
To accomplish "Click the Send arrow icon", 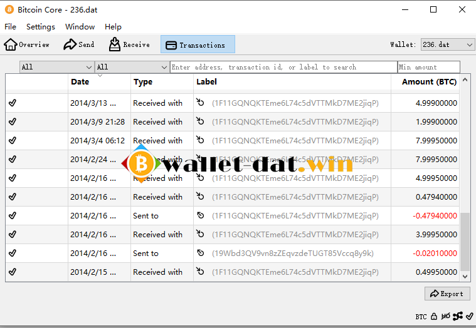I will [x=70, y=44].
